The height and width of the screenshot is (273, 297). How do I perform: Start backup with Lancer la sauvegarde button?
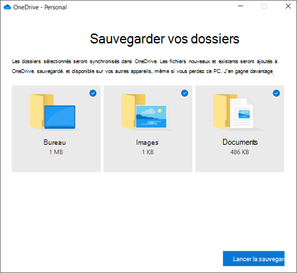[x=253, y=259]
